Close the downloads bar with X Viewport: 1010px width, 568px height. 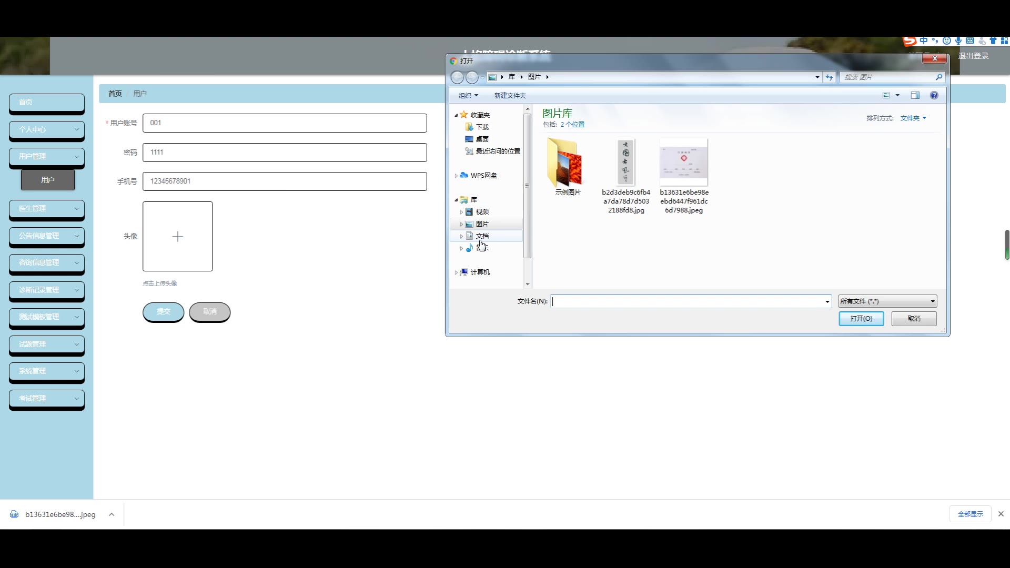coord(1001,514)
